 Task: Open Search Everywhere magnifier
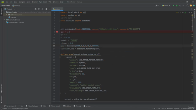(187, 5)
